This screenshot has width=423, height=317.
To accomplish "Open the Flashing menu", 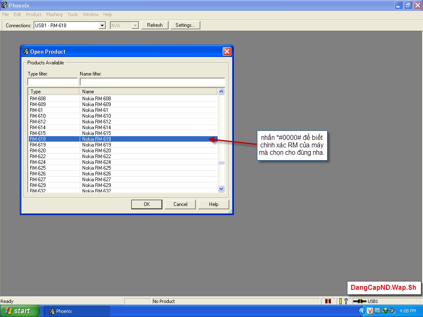I will coord(54,14).
